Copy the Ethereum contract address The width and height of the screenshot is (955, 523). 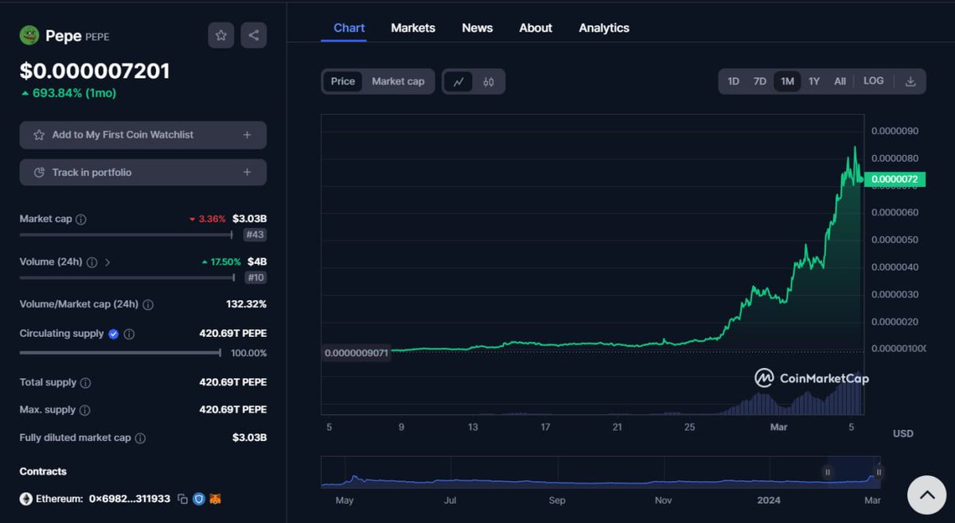[182, 499]
